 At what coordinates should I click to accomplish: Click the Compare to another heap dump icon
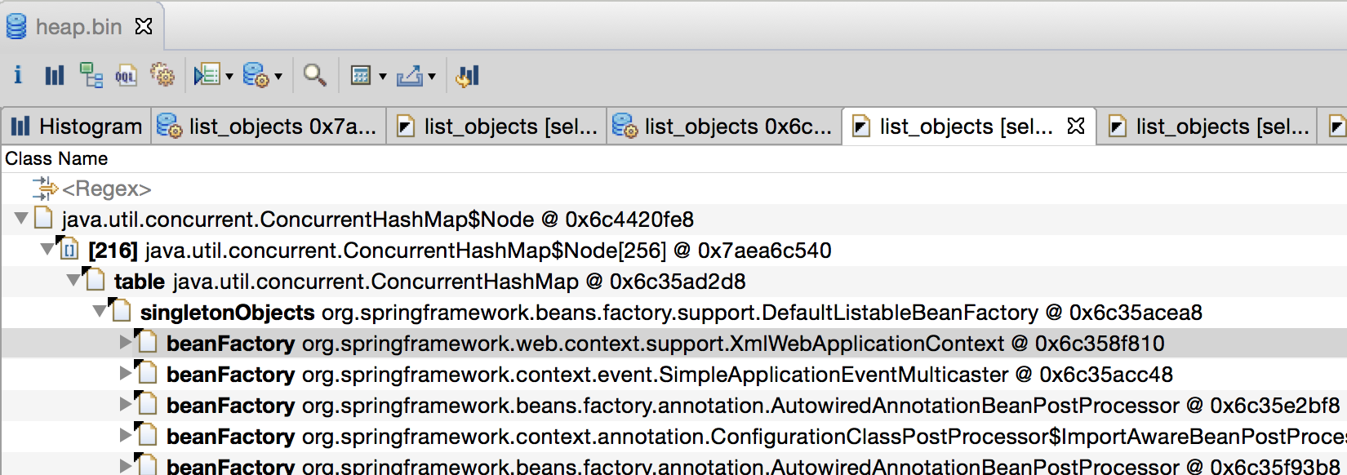tap(468, 76)
